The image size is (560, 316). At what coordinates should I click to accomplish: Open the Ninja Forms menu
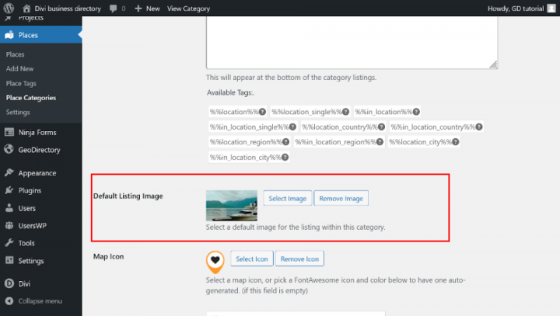[38, 133]
